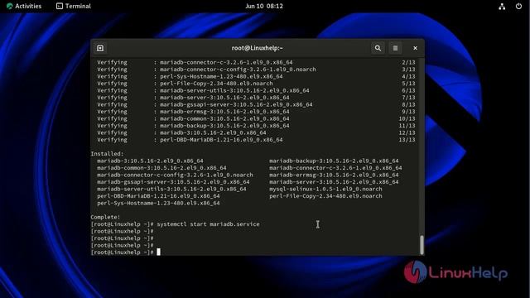Click Verifying line for mariadb-errmsg 9/13
The image size is (530, 298).
tap(256, 112)
